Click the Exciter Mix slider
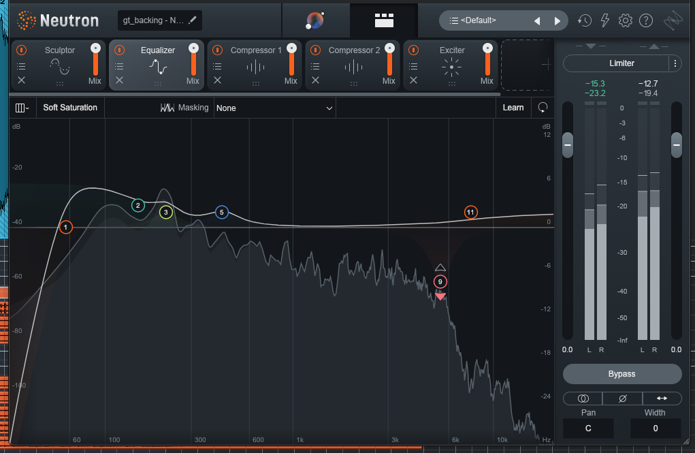This screenshot has width=695, height=453. (487, 60)
